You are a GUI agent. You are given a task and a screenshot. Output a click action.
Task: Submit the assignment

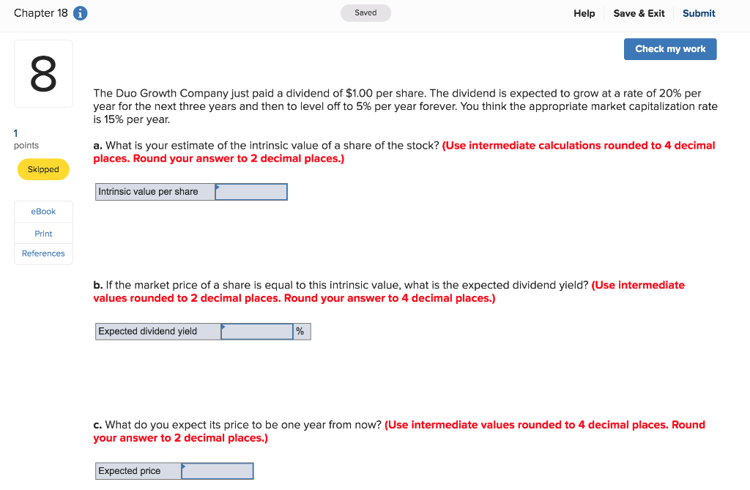[698, 13]
